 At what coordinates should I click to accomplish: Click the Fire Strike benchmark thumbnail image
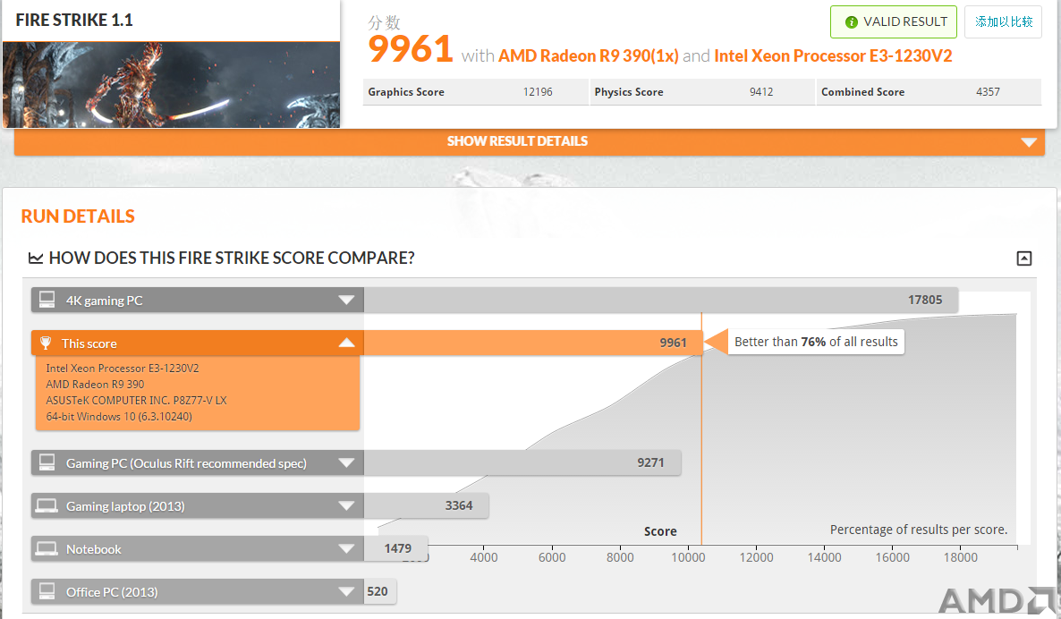click(171, 85)
